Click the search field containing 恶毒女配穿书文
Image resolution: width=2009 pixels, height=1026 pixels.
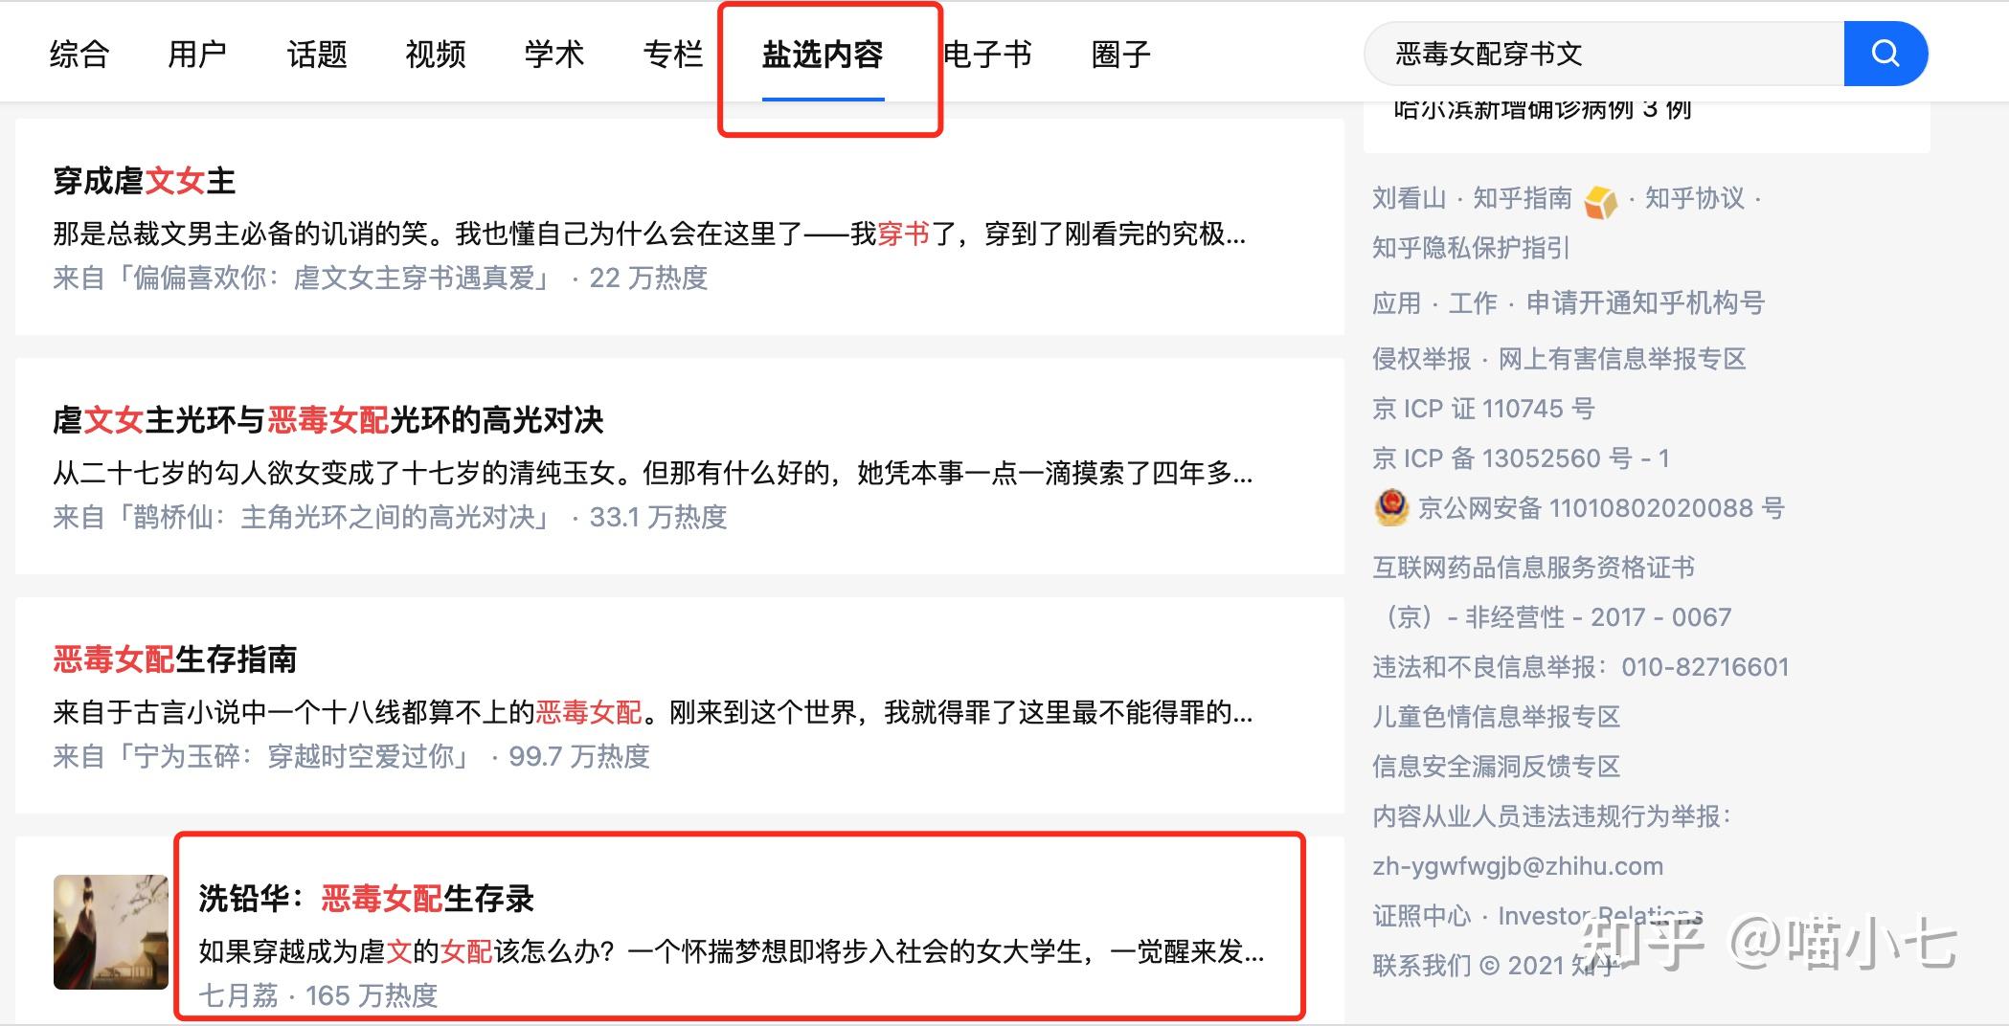1604,54
